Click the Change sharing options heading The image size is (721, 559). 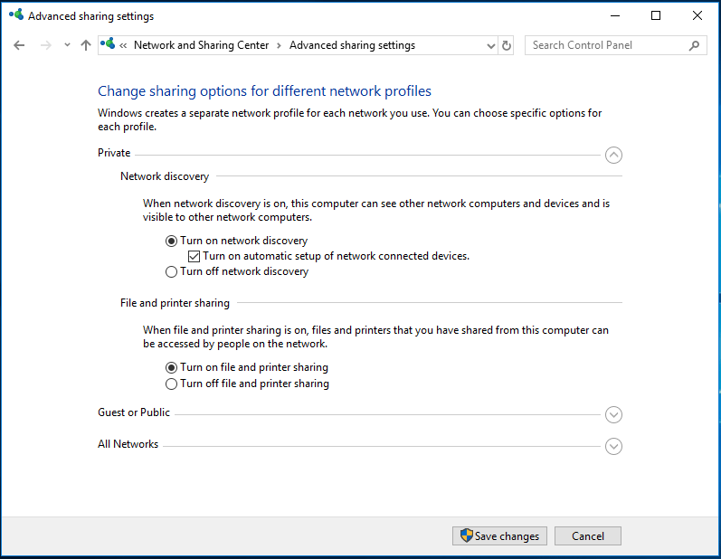(x=264, y=91)
